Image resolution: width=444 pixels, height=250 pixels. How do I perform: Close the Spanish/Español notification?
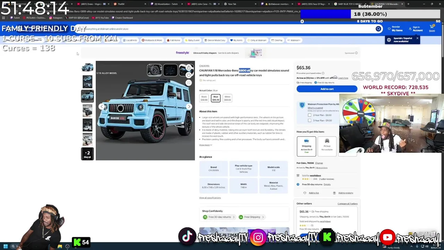coord(417,38)
